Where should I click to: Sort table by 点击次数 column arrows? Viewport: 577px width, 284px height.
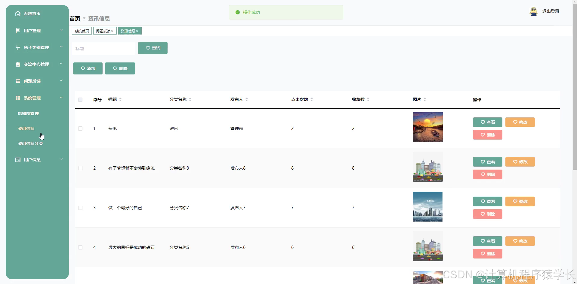[x=312, y=99]
